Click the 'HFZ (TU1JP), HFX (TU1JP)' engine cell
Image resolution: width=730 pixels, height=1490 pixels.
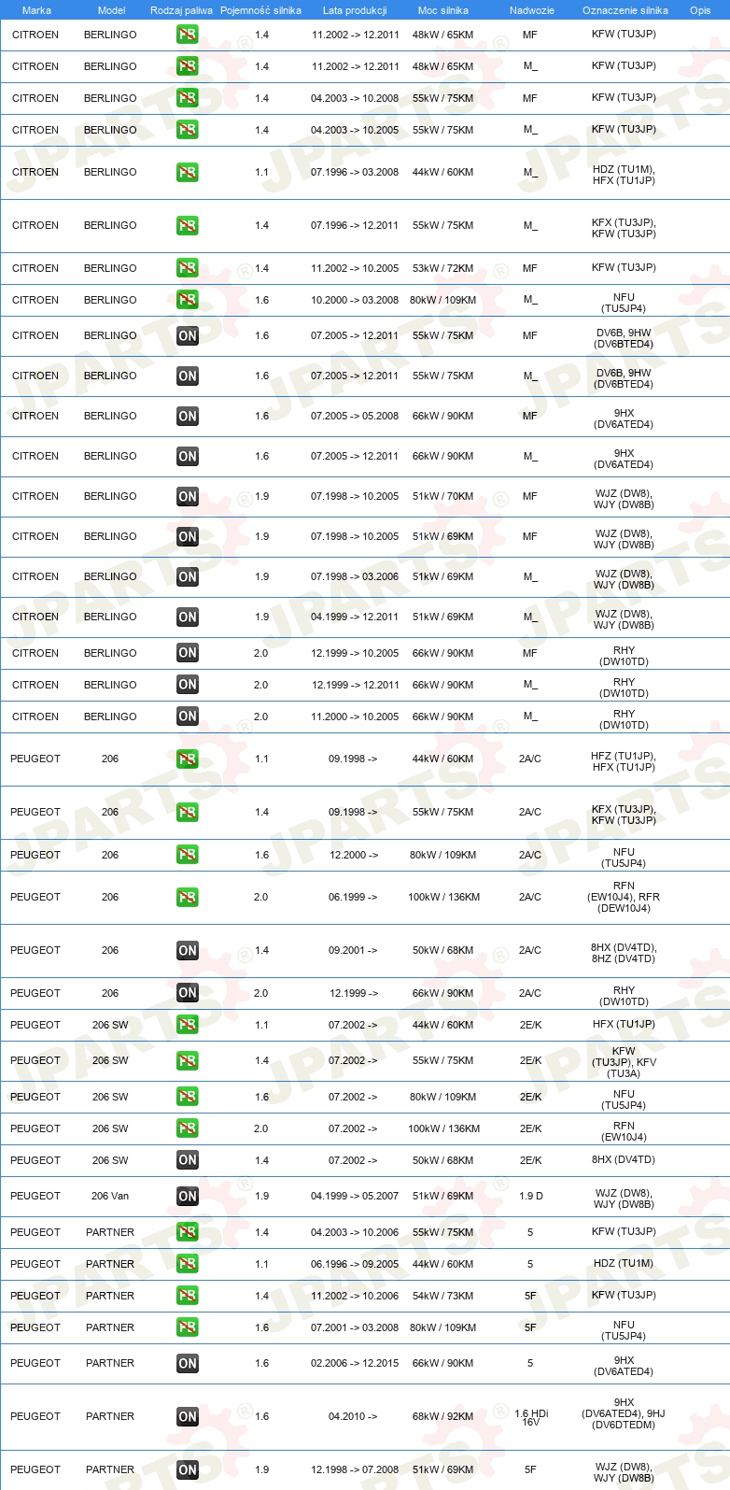click(x=624, y=761)
